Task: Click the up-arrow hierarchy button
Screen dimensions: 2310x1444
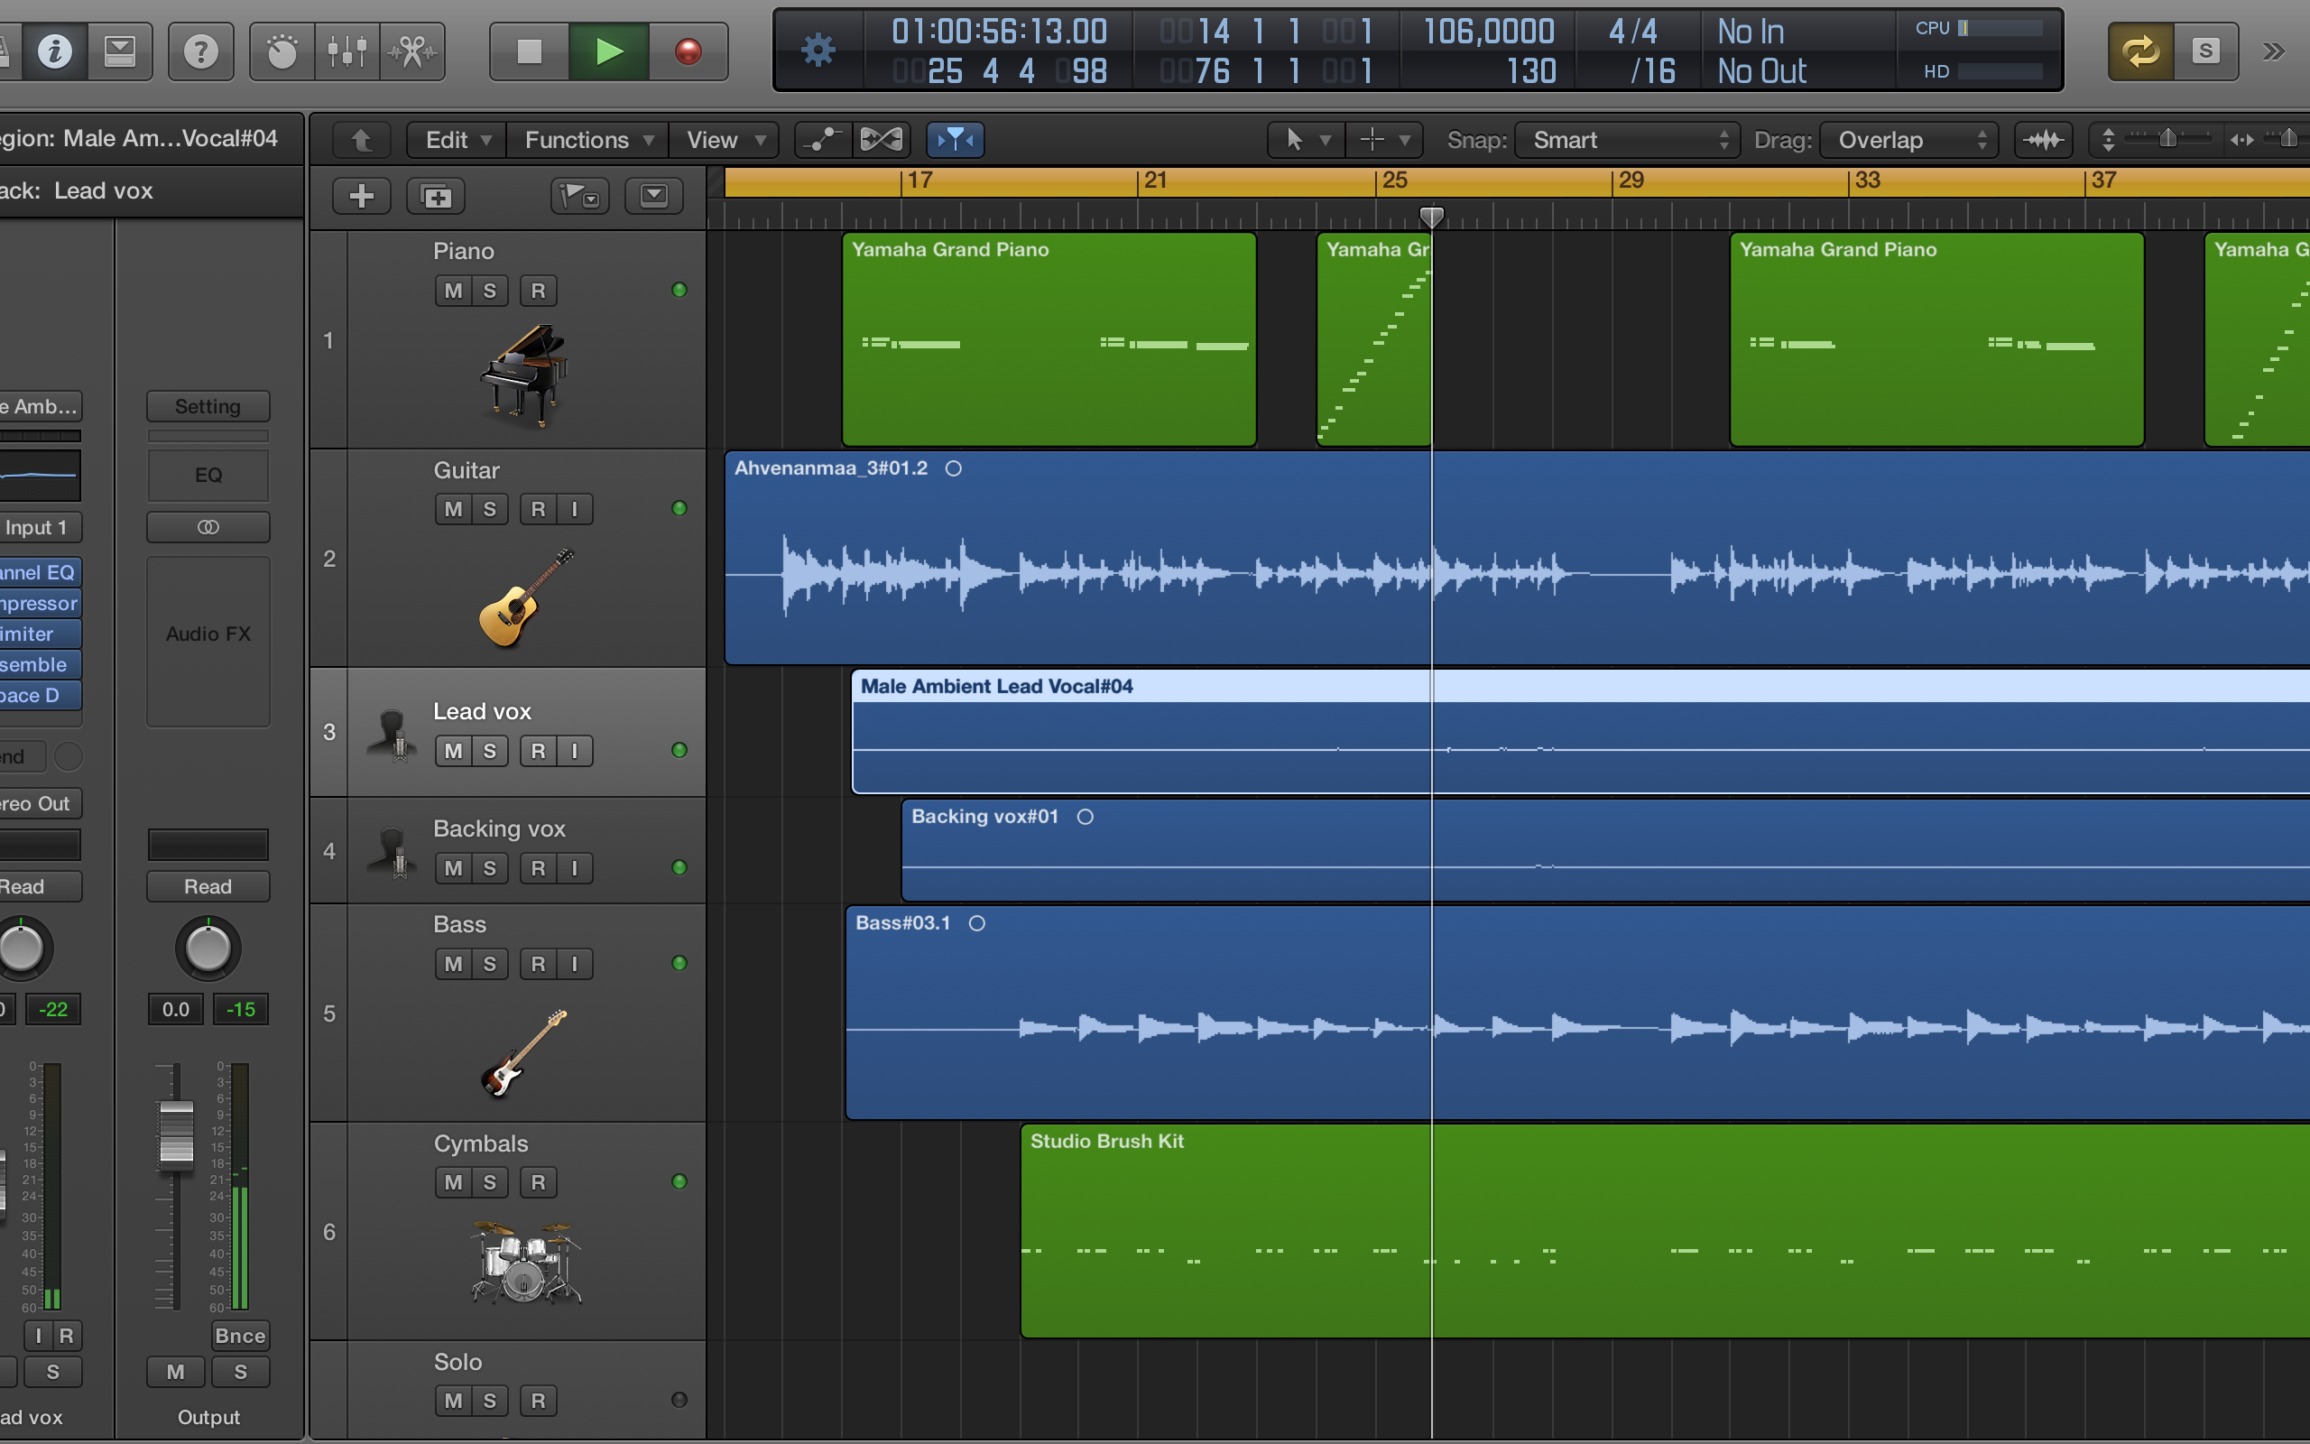Action: coord(362,141)
